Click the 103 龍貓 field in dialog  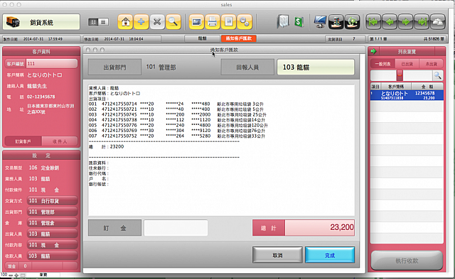point(316,67)
